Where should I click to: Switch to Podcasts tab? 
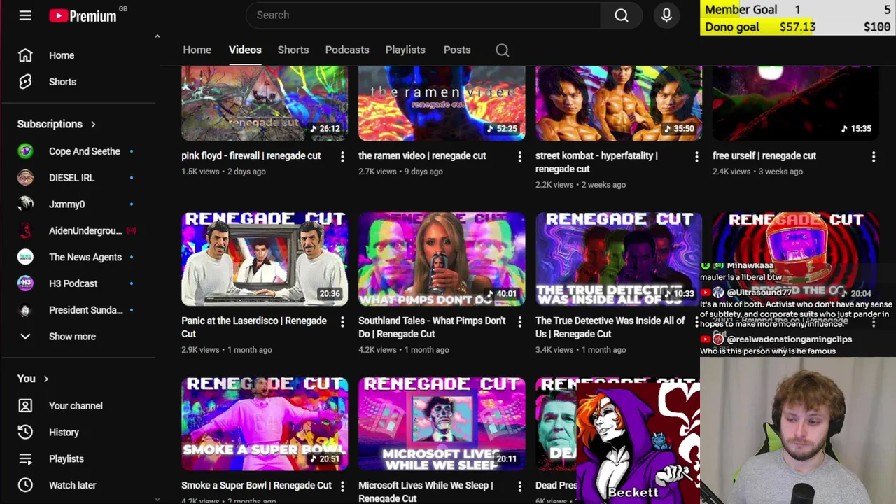(347, 50)
